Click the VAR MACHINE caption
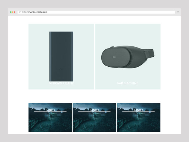 click(128, 83)
